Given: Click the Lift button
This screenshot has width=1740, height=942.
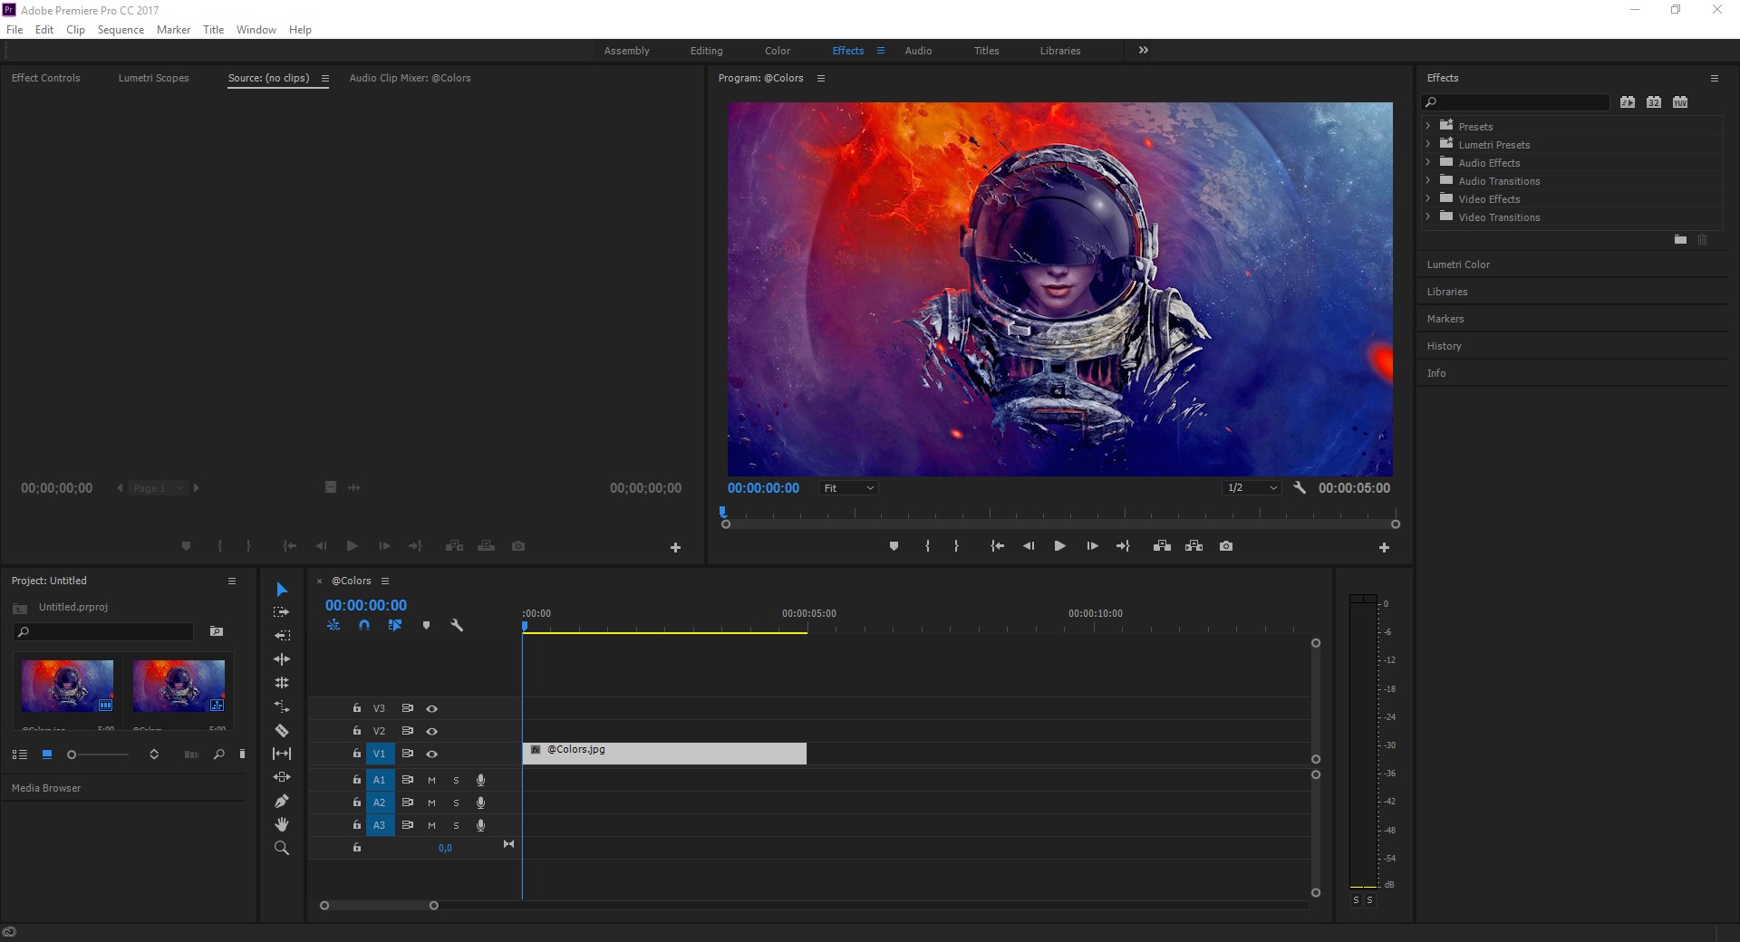Looking at the screenshot, I should tap(1162, 546).
